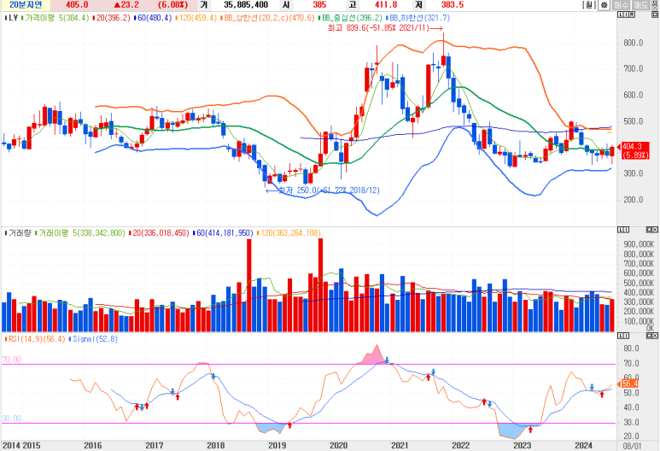Click the high price value 411.8

tap(386, 5)
